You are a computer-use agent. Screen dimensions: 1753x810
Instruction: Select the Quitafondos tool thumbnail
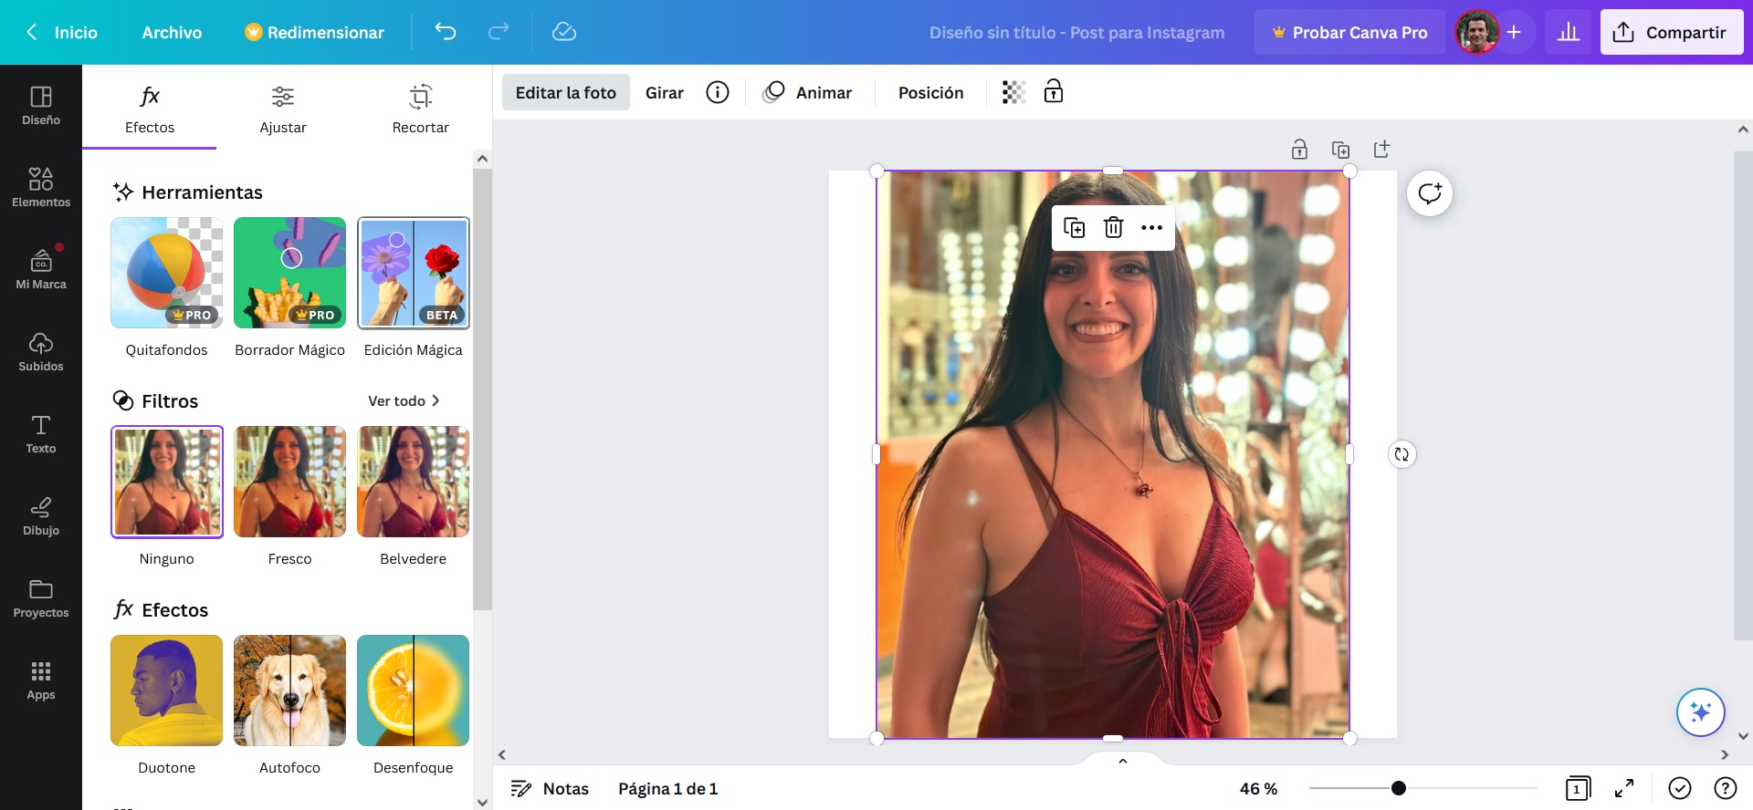tap(166, 273)
